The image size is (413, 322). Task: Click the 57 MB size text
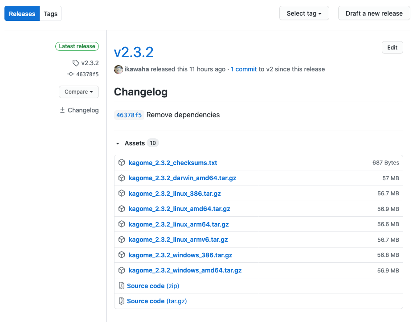pyautogui.click(x=391, y=178)
